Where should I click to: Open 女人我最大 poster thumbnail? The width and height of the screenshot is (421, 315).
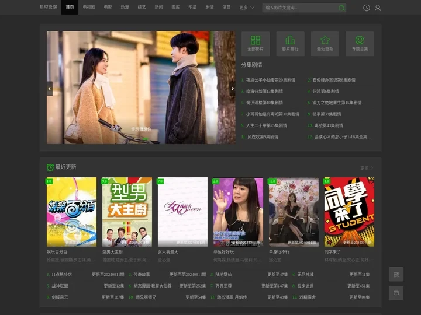pos(182,212)
